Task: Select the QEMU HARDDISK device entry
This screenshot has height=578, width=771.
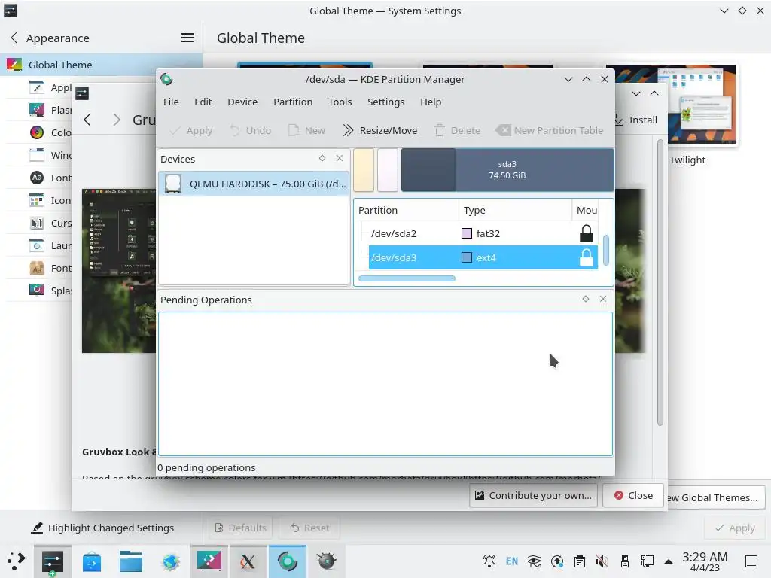Action: [x=254, y=184]
